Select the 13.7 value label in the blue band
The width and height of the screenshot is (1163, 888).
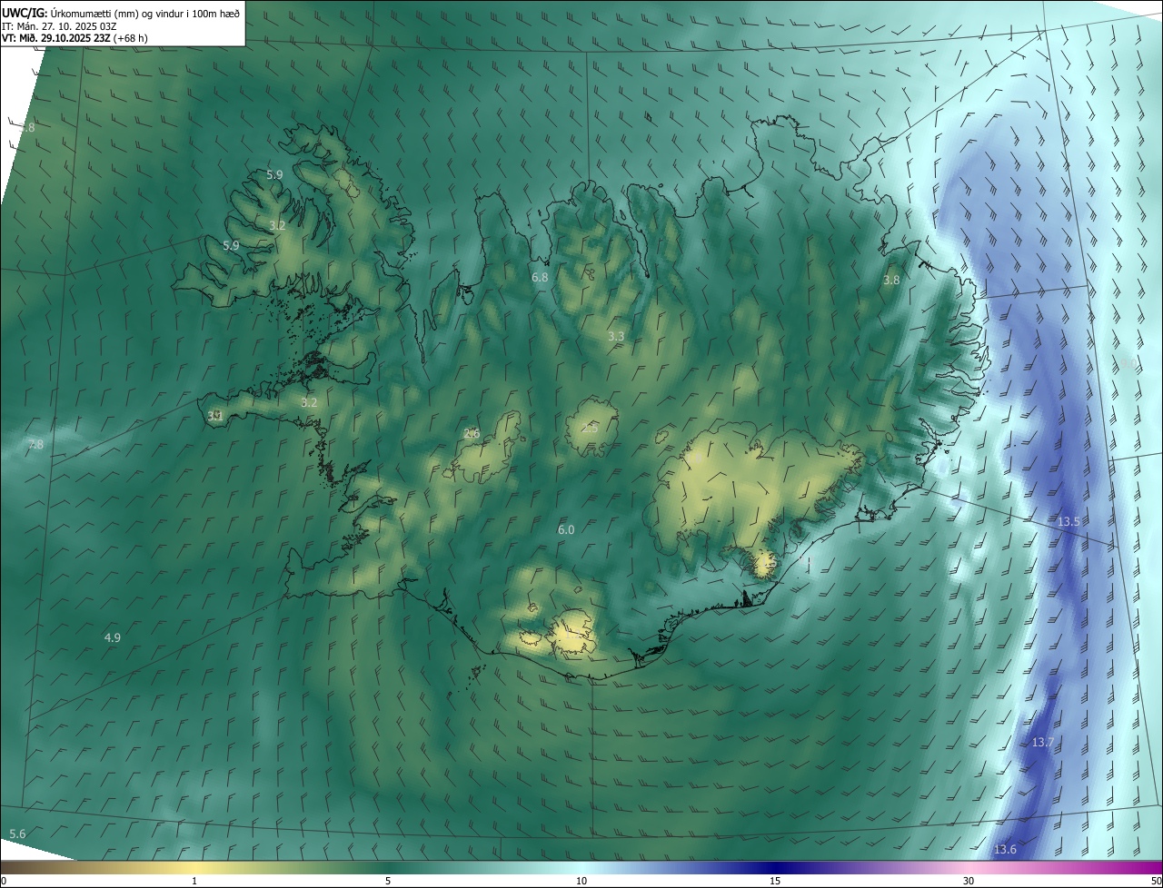1043,743
